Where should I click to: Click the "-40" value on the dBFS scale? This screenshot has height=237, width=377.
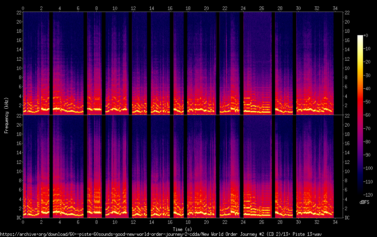[x=367, y=89]
